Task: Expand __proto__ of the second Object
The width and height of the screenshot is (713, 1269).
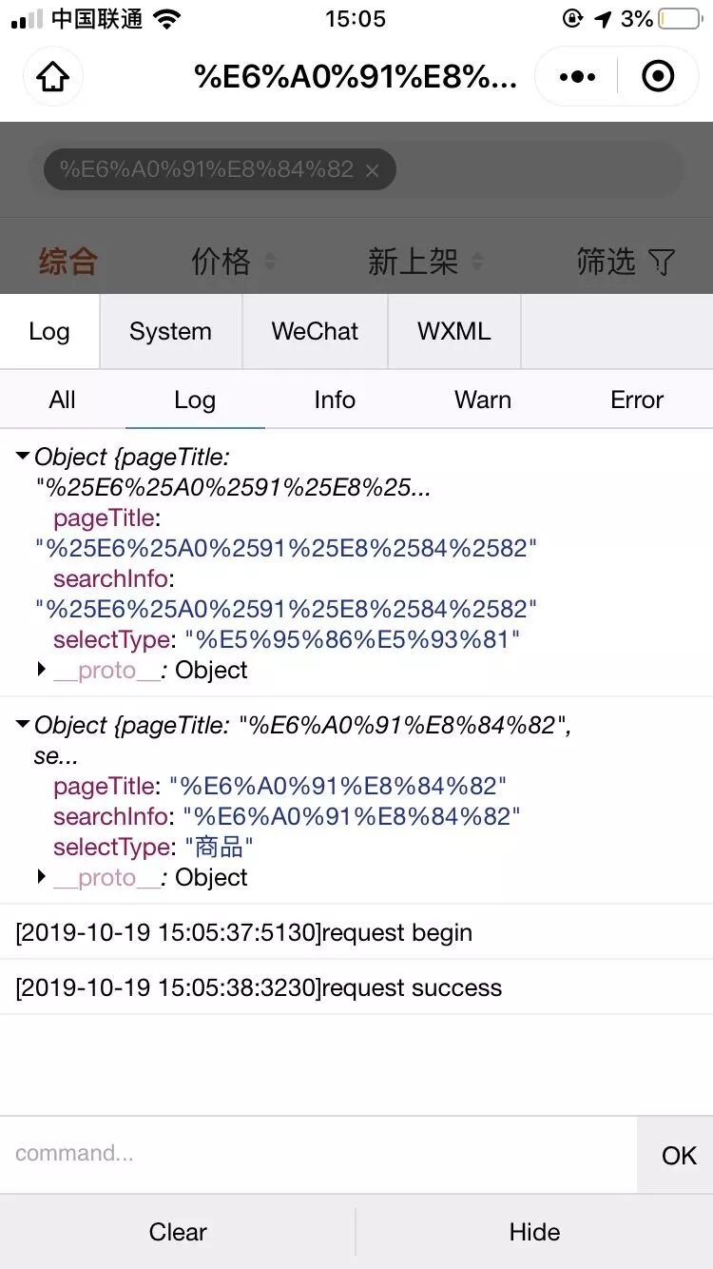Action: point(42,877)
